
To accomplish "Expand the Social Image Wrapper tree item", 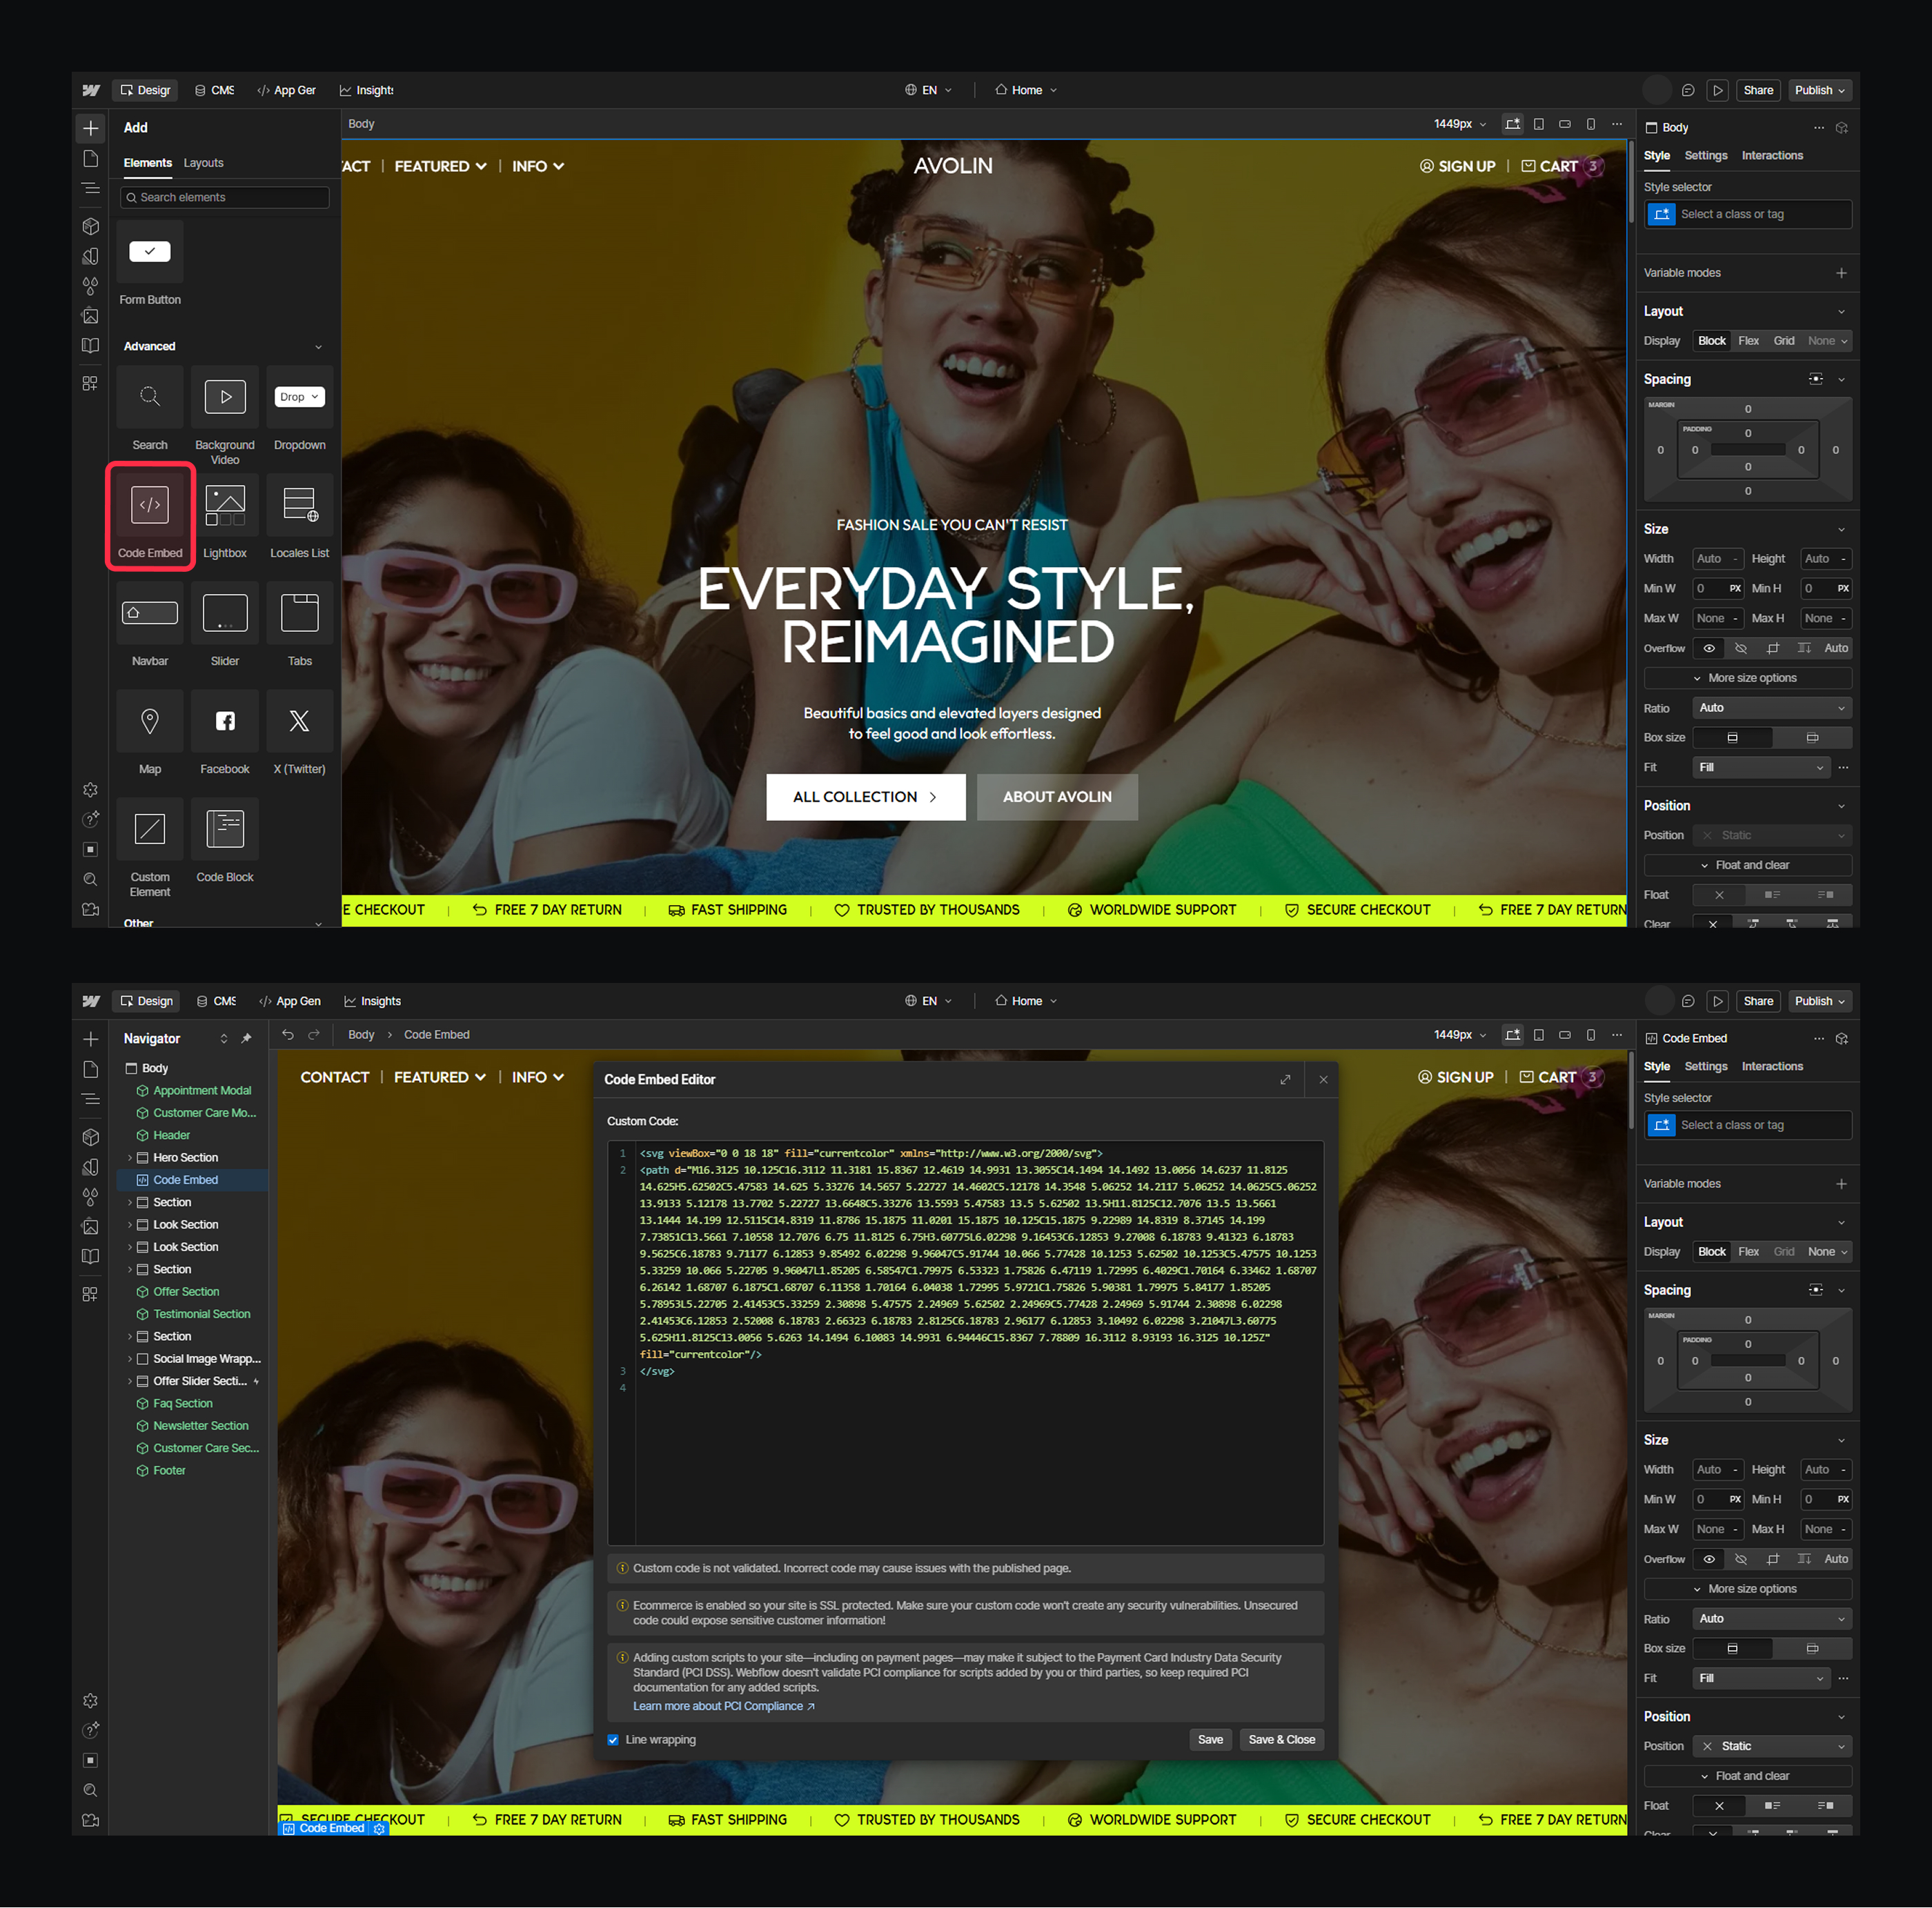I will 130,1358.
